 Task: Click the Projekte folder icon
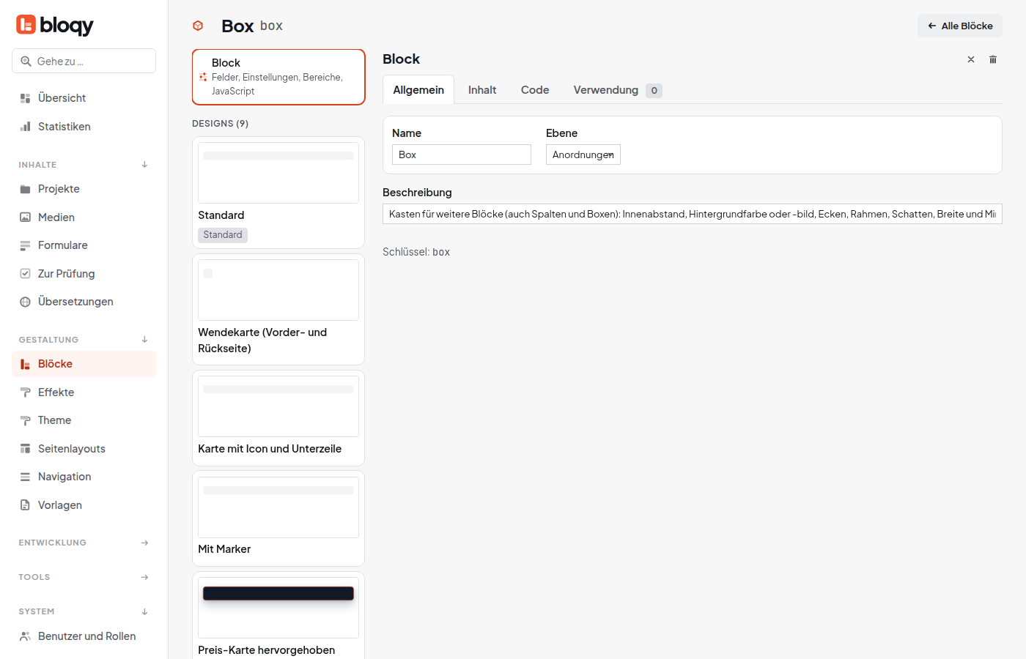[25, 189]
